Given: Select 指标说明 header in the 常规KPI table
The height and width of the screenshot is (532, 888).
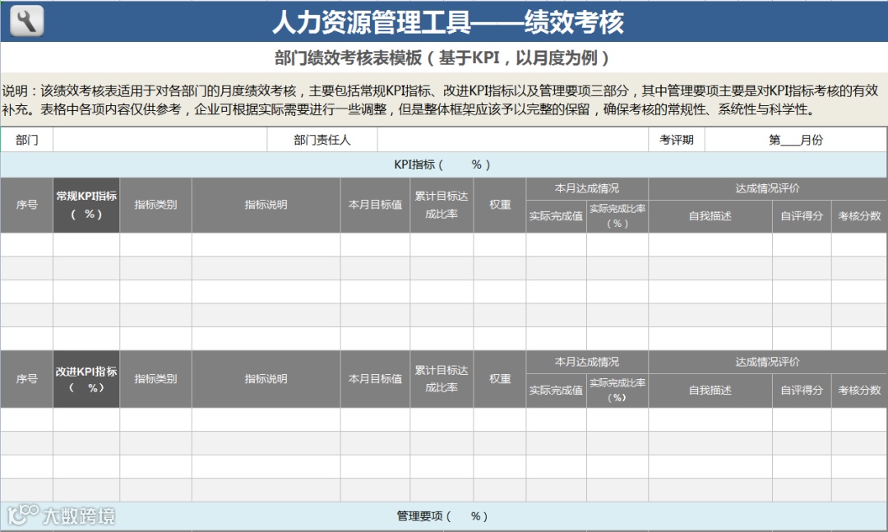Looking at the screenshot, I should (266, 205).
